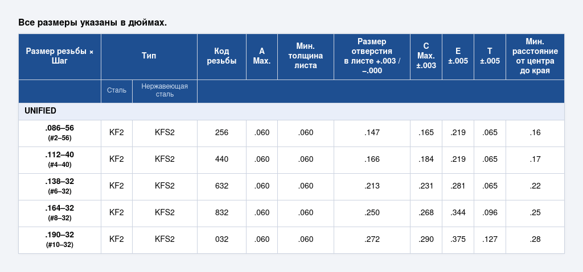Click the 'Код резьбы' column header
Image resolution: width=583 pixels, height=272 pixels.
pyautogui.click(x=221, y=56)
